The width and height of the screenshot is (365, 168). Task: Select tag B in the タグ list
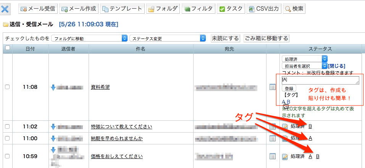tap(288, 102)
